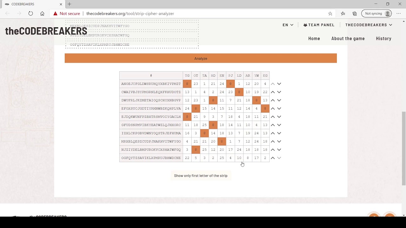Move the GFUDSNPMVIBKYEATWZLQJHXORC strip up
The image size is (406, 228).
273,125
